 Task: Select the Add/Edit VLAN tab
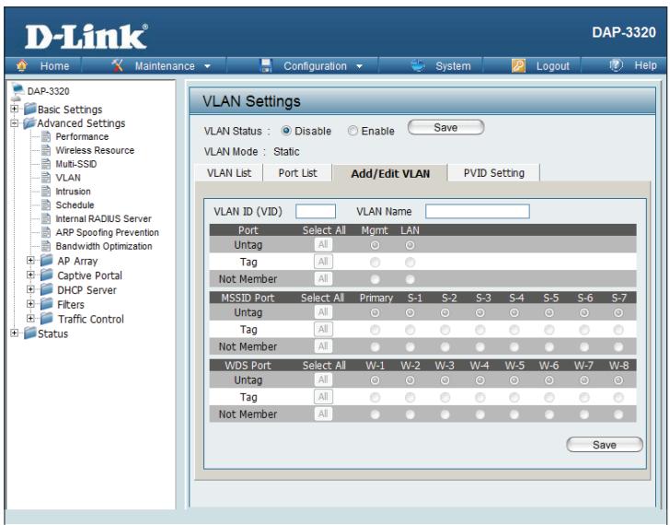(390, 173)
